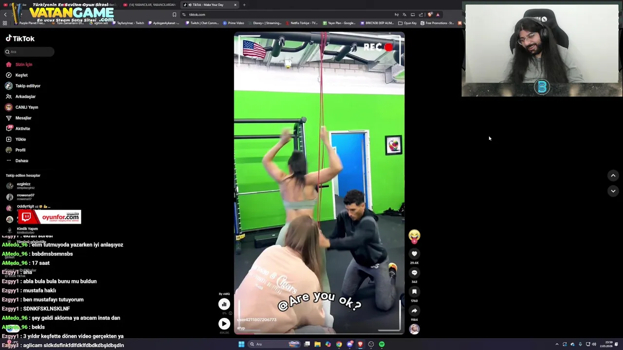Open the Prime Video bookmark
Image resolution: width=623 pixels, height=350 pixels.
point(234,23)
